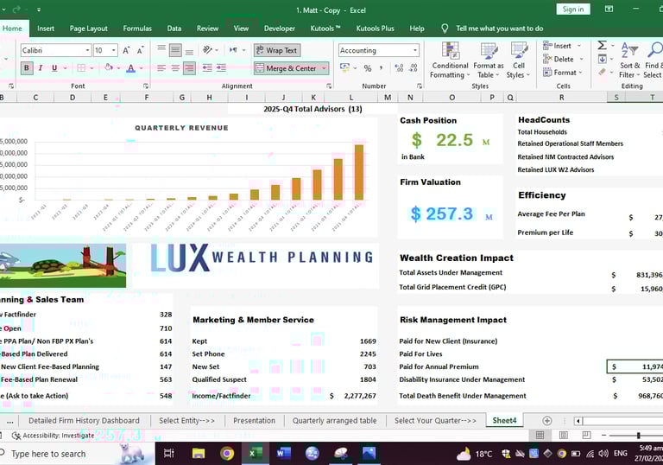Apply left horizontal alignment
Screen dimensions: 663x465
point(161,67)
